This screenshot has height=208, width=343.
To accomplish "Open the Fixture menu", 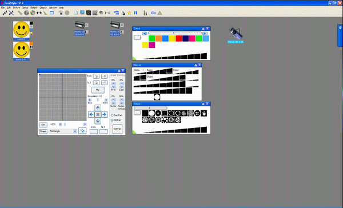I will pos(17,7).
